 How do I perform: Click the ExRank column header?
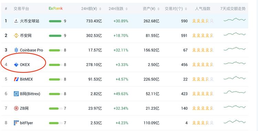(x=56, y=8)
